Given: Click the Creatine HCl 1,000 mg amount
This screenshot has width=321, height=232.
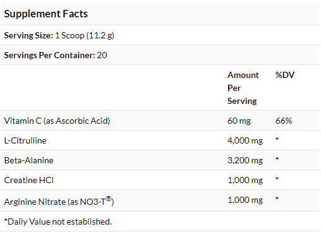Looking at the screenshot, I should coord(245,180).
